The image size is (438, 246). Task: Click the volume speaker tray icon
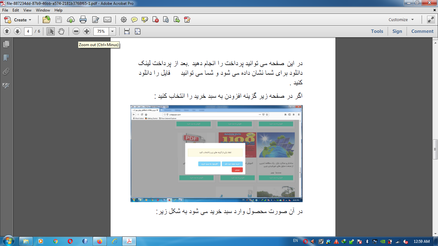(x=313, y=242)
